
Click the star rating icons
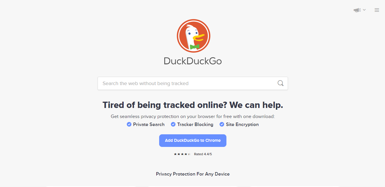(182, 154)
